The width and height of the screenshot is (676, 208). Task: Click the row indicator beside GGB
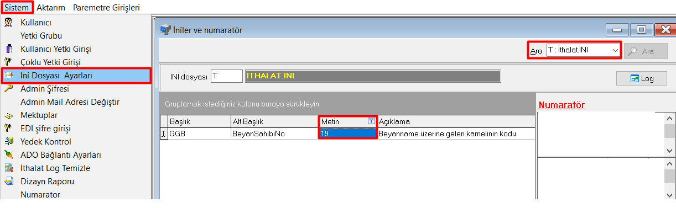[164, 133]
